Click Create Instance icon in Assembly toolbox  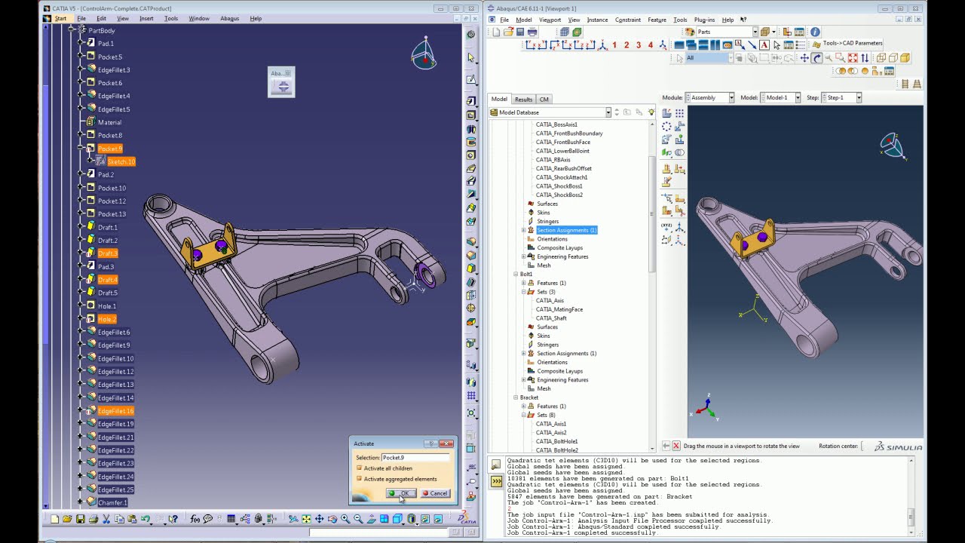click(x=667, y=112)
